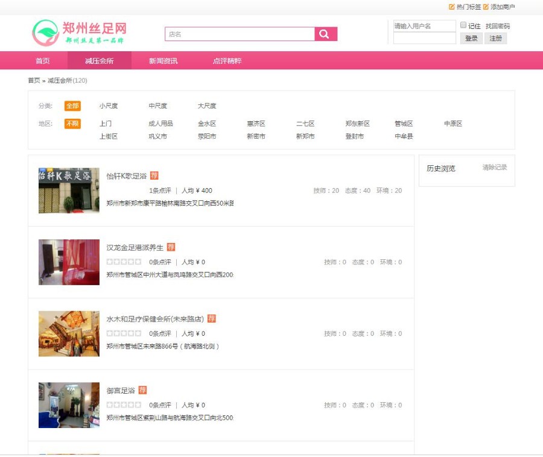Screen dimensions: 543x457
Task: Open 御宫足浴 interior thumbnail
Action: [x=69, y=405]
